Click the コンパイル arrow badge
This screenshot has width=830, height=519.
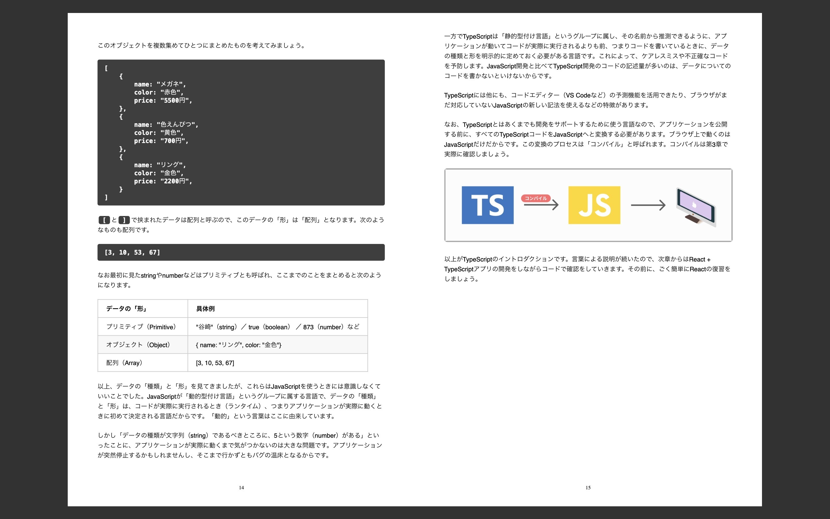coord(536,198)
